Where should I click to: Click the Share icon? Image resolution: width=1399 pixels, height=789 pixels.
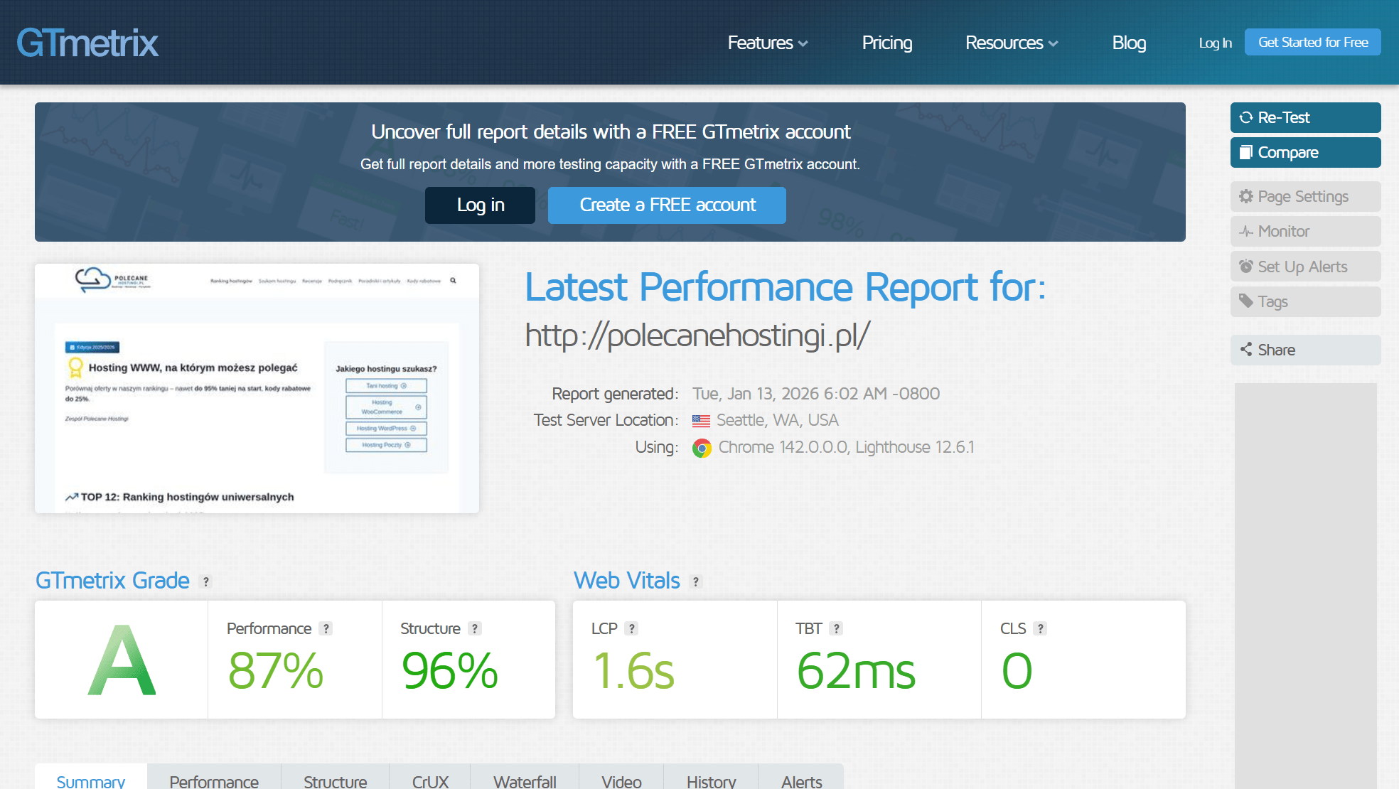(1245, 350)
